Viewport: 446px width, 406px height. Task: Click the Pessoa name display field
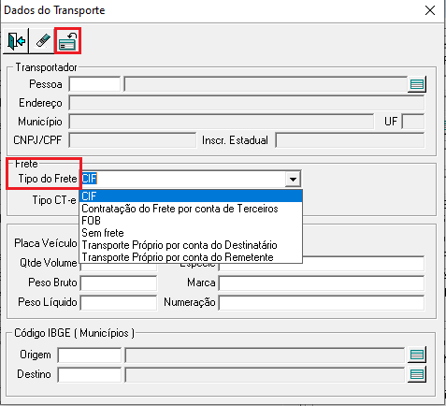pos(266,84)
